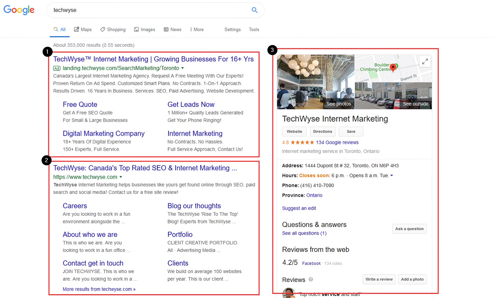The image size is (494, 298).
Task: Open dropdown arrow next to landing.techwyse.com URL
Action: [183, 68]
